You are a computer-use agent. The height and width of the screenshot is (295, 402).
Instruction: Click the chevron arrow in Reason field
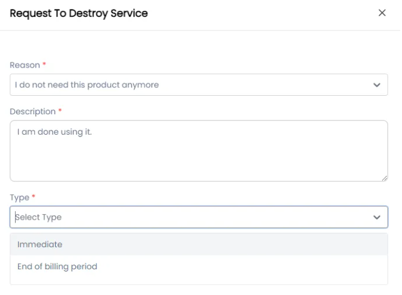click(x=377, y=85)
